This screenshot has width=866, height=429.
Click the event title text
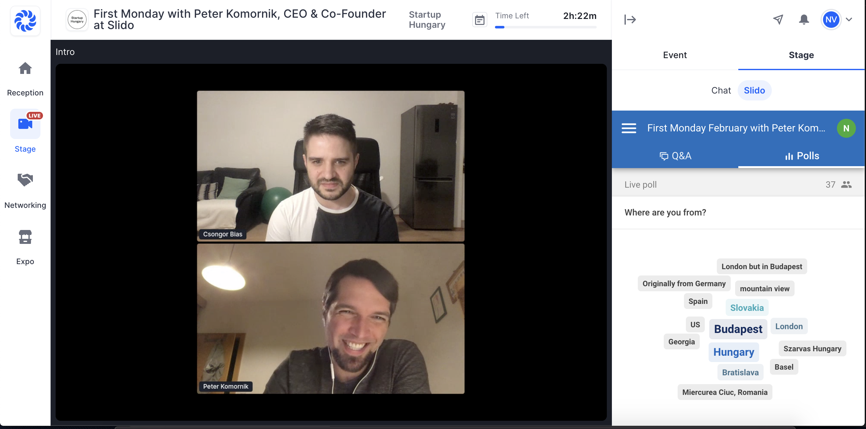point(240,20)
